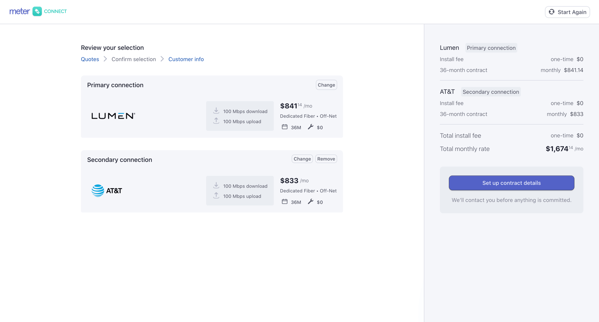Click the Secondary connection card title
599x322 pixels.
(120, 160)
